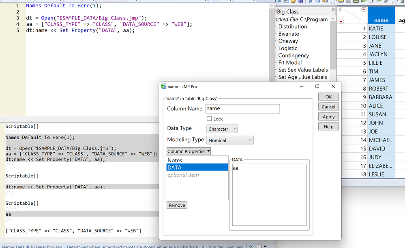Open Help for the column dialog
This screenshot has height=248, width=405.
pos(328,127)
